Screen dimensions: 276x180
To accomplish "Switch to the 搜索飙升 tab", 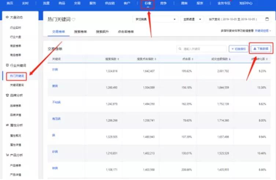I will (102, 32).
